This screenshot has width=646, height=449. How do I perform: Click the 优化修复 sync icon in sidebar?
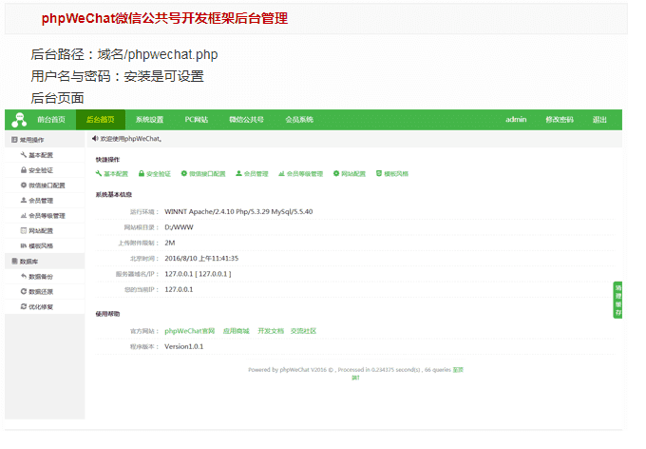point(24,306)
